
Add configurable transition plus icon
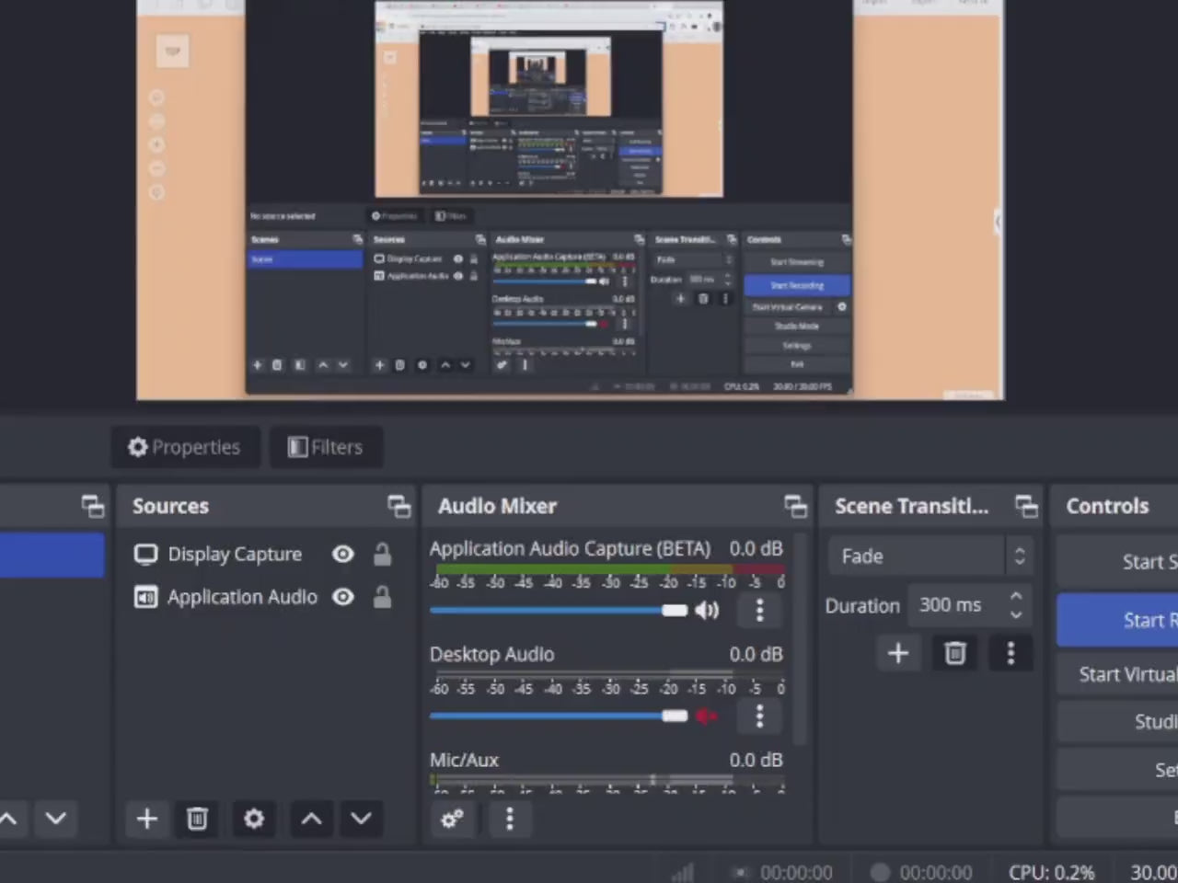[897, 653]
